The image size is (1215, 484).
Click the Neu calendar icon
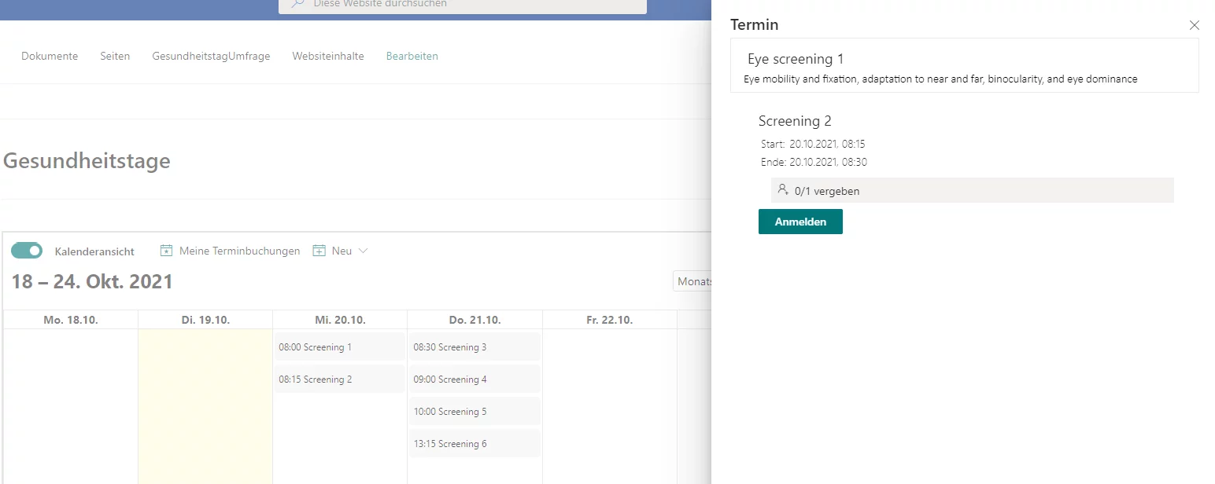pos(319,250)
